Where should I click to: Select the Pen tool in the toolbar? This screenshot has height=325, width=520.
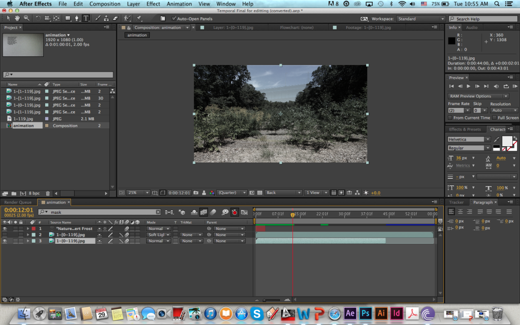click(x=77, y=18)
